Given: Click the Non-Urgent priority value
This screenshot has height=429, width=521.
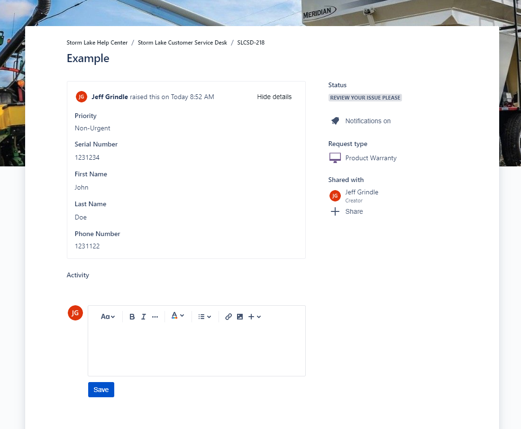Looking at the screenshot, I should (92, 128).
